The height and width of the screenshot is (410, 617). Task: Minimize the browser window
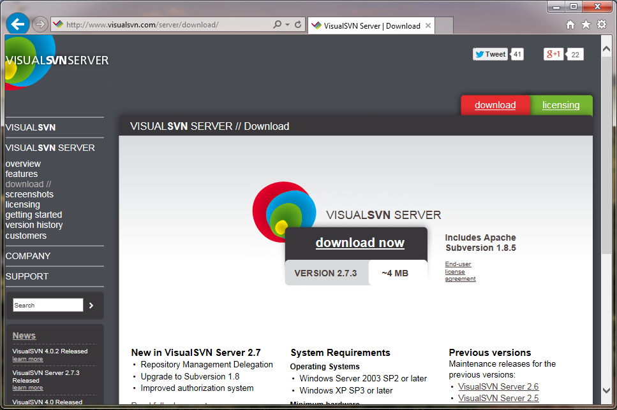tap(556, 6)
